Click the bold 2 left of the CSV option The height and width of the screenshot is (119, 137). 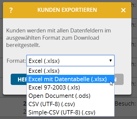[25, 104]
